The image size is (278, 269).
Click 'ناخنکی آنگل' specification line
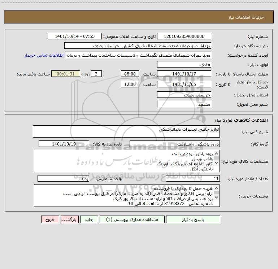click(201, 169)
